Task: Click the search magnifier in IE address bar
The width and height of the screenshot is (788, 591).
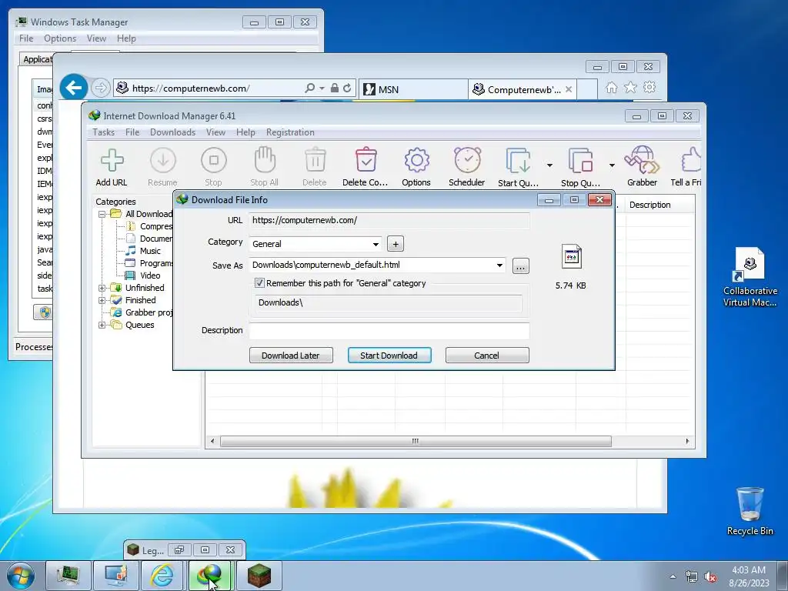Action: pos(310,88)
